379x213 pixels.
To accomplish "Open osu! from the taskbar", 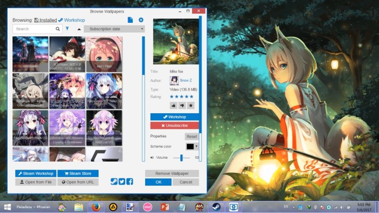I will tap(147, 207).
